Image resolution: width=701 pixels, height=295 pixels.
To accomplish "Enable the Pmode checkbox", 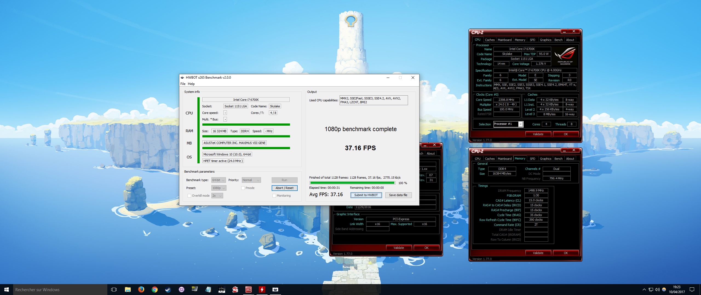I will pyautogui.click(x=243, y=188).
